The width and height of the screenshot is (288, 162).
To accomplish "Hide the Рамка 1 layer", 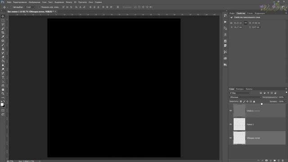I will [231, 124].
